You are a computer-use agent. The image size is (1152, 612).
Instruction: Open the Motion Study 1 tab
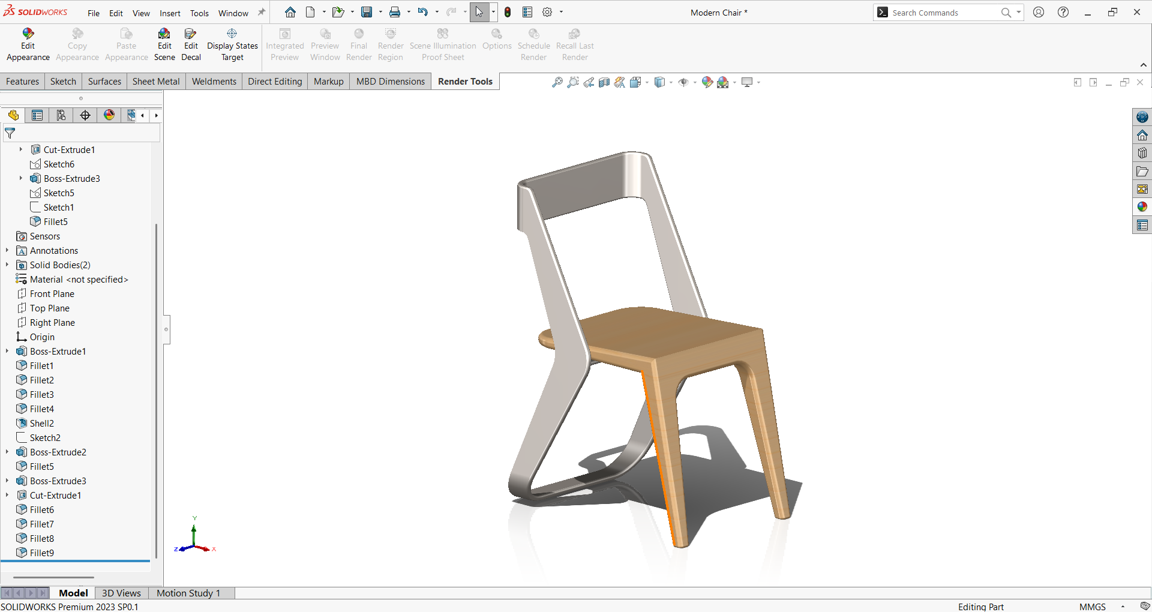pos(188,593)
